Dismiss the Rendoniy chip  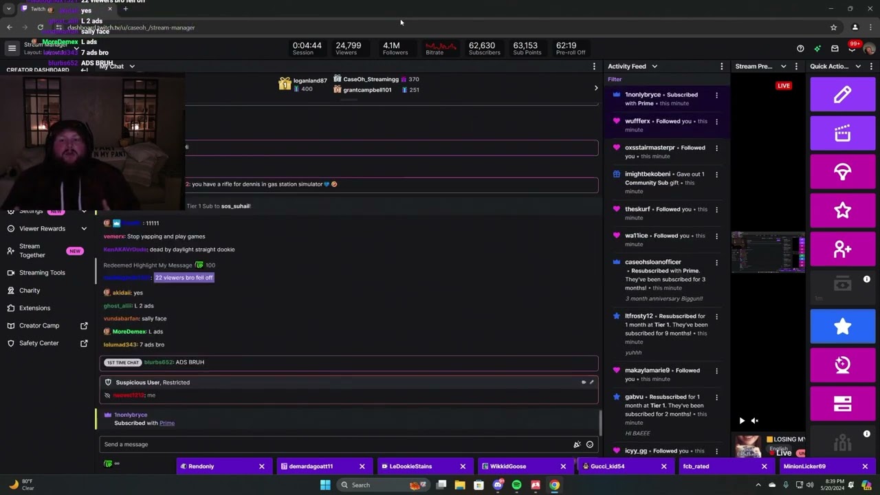(x=261, y=467)
